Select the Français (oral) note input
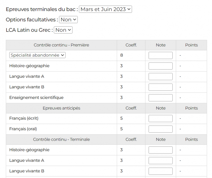 (x=160, y=129)
